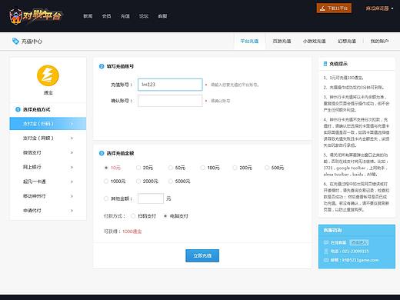Open 新闻 in the top navigation

click(x=88, y=16)
